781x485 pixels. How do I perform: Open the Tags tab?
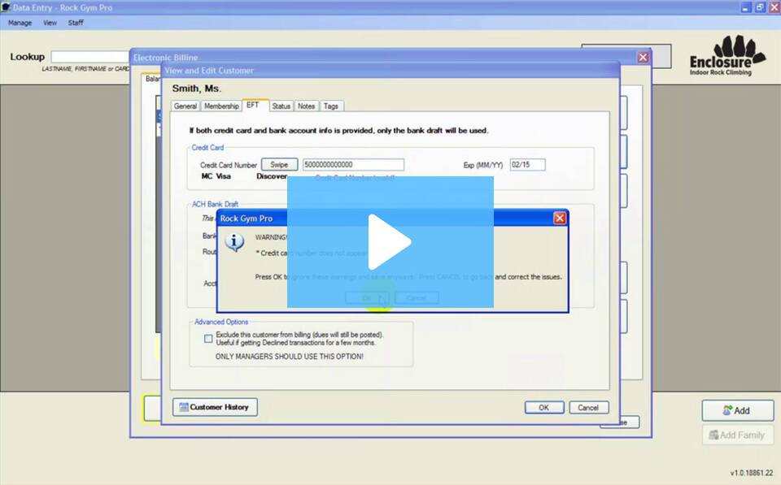tap(331, 106)
